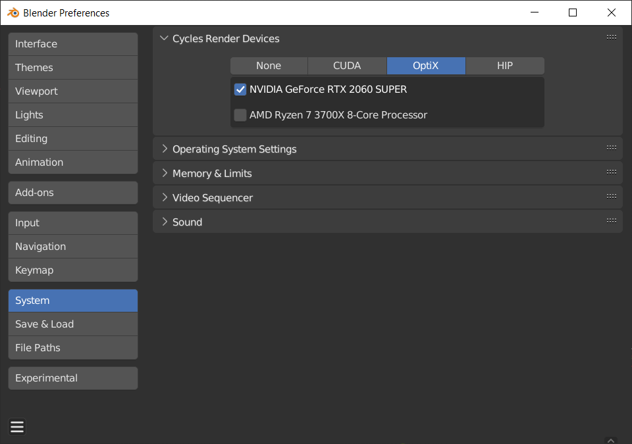Expand the Sound panel
The width and height of the screenshot is (632, 444).
(165, 222)
